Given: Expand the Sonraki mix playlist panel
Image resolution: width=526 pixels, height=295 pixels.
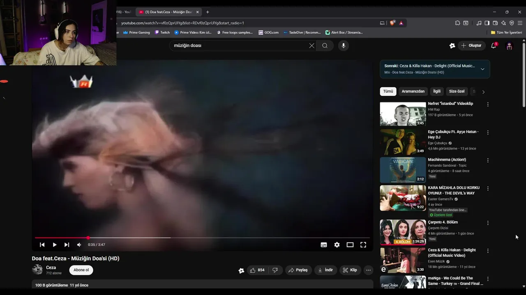Looking at the screenshot, I should 482,69.
